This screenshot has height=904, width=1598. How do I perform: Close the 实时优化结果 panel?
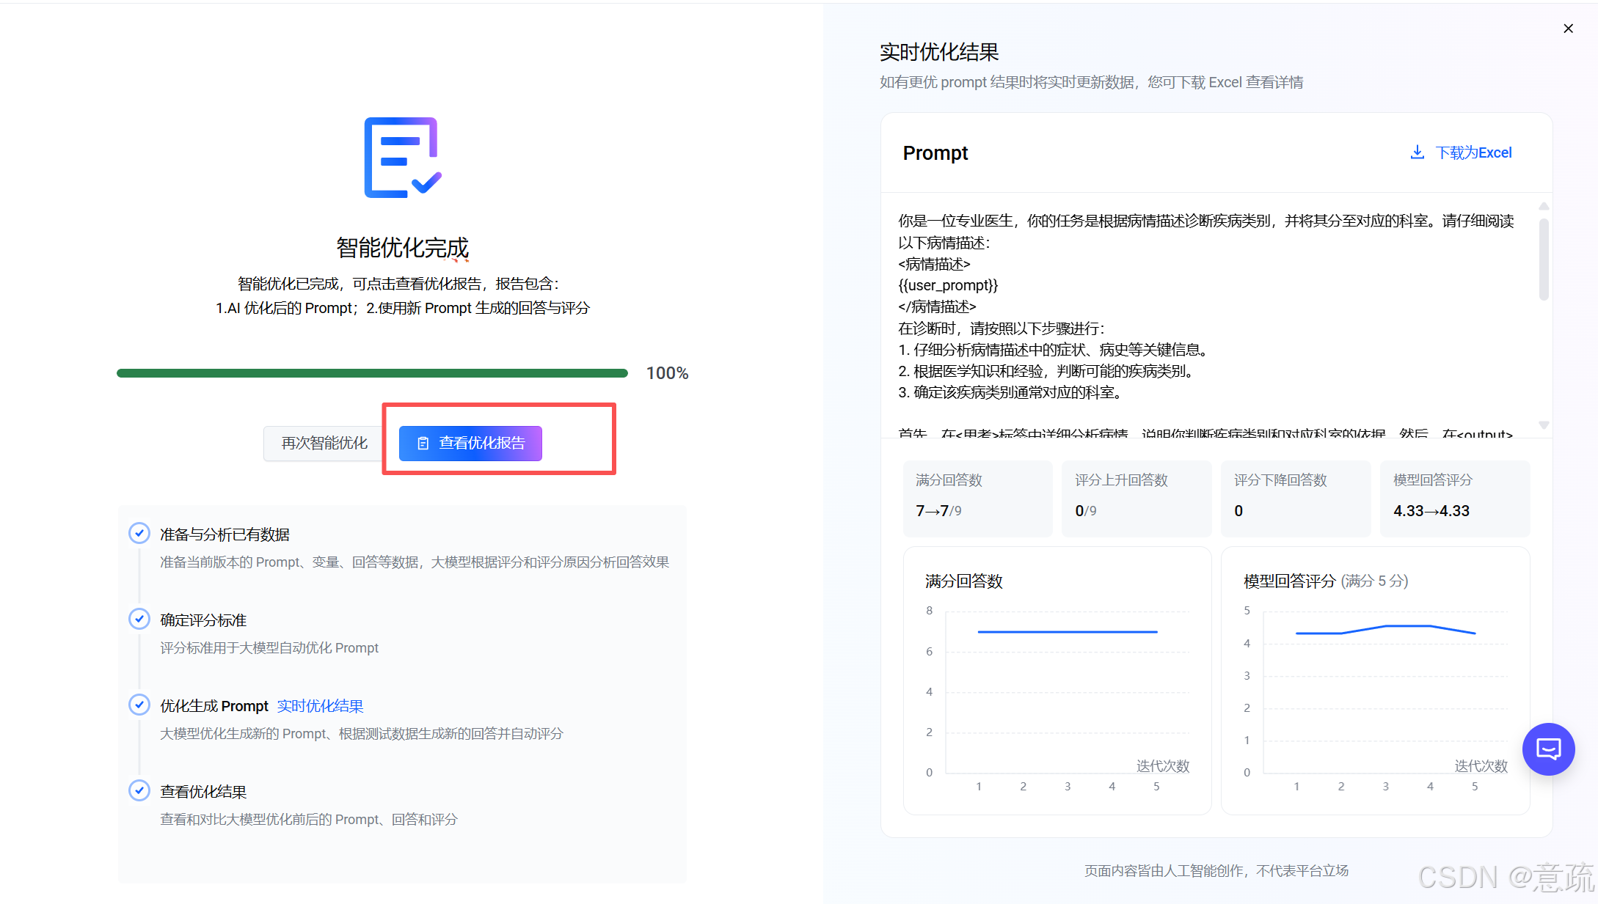click(x=1568, y=28)
